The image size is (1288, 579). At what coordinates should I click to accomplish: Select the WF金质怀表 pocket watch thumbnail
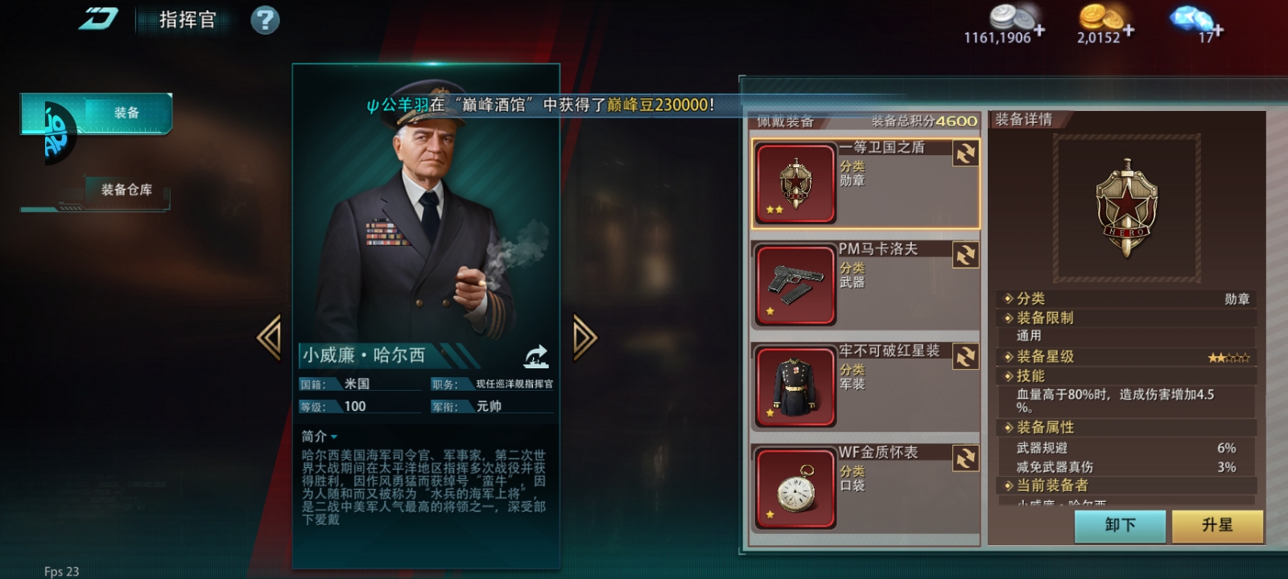pos(795,488)
